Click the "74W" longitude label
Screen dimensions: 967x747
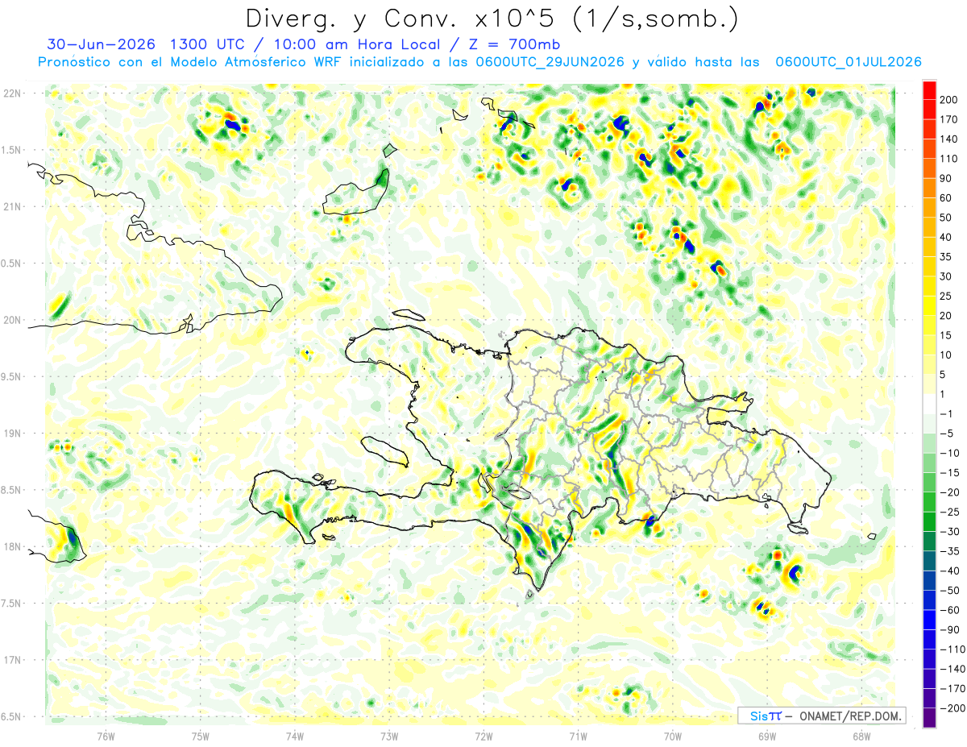tap(295, 736)
